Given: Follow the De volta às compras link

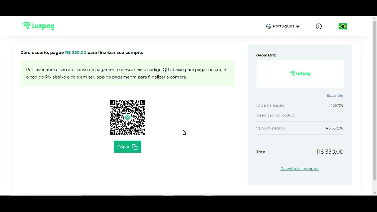Looking at the screenshot, I should [300, 169].
